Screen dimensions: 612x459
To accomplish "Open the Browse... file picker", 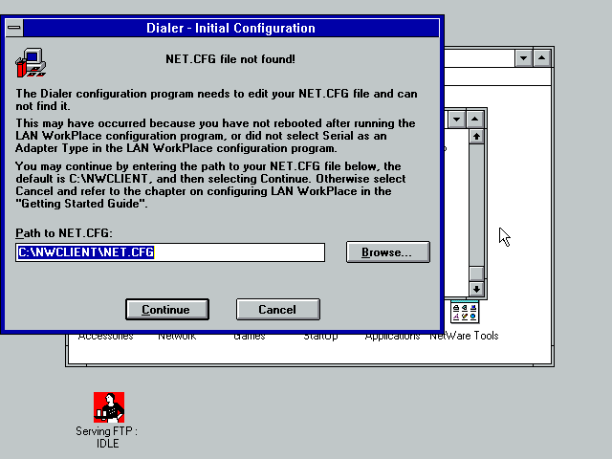I will [x=388, y=252].
